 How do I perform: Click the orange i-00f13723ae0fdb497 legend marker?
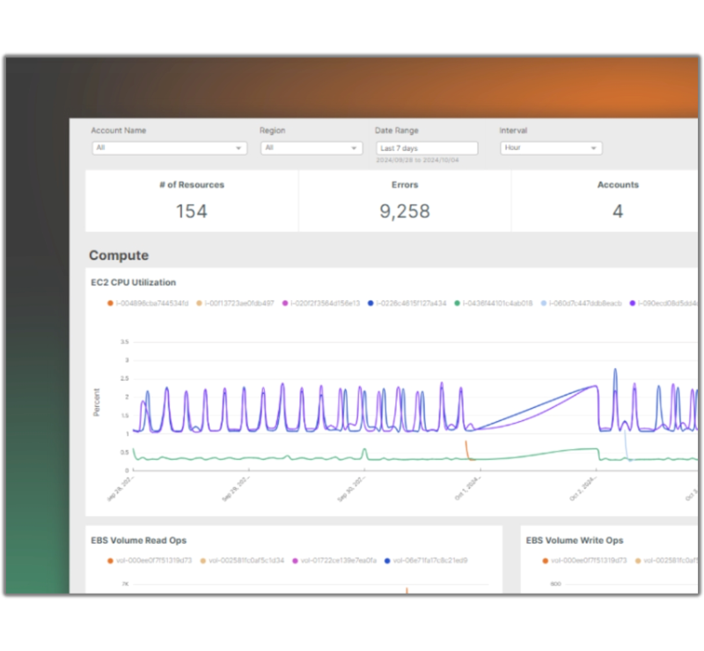click(199, 300)
